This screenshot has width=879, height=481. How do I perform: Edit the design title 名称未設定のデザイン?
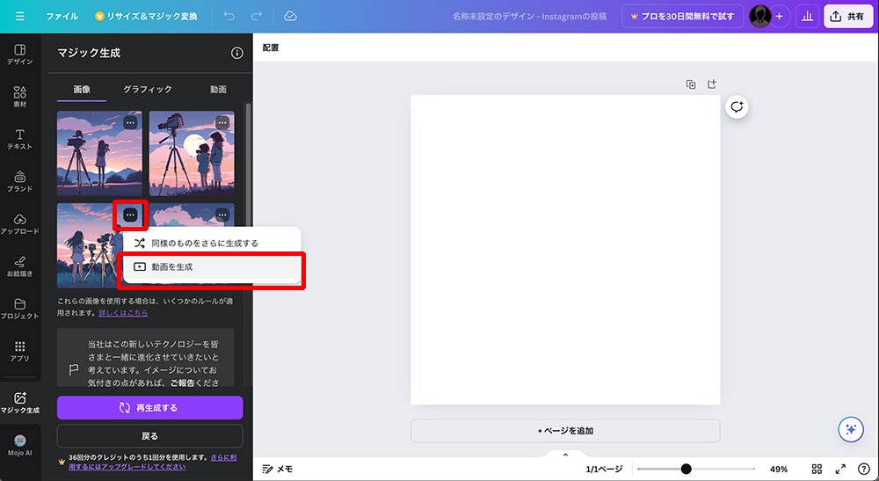pyautogui.click(x=529, y=16)
